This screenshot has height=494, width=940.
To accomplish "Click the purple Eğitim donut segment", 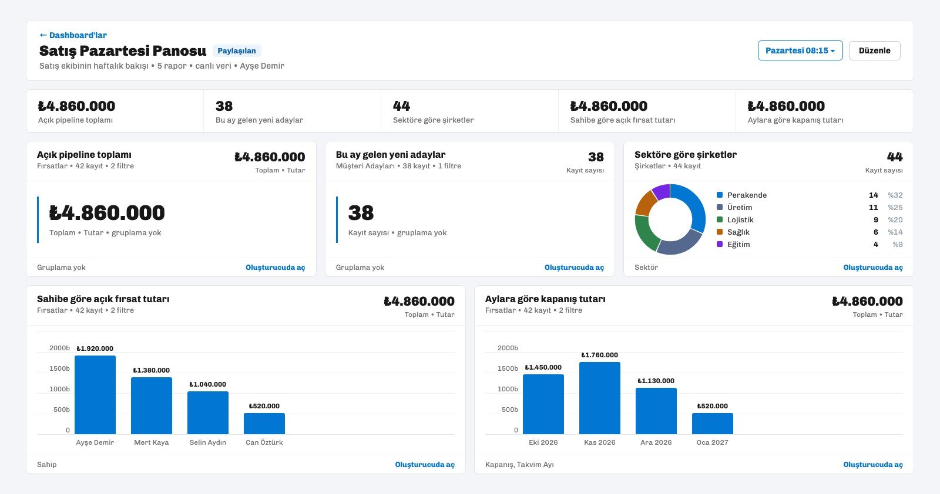I will [x=662, y=192].
